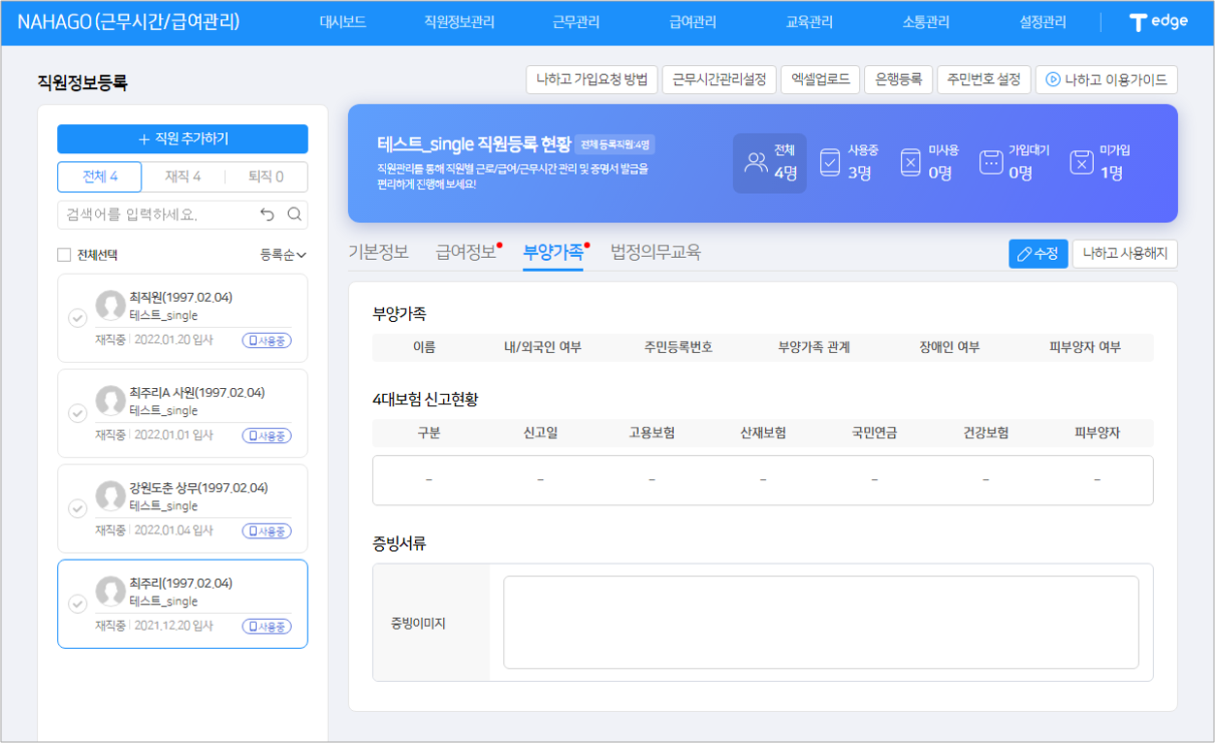This screenshot has width=1215, height=743.
Task: Open the 대시보드 menu
Action: click(342, 22)
